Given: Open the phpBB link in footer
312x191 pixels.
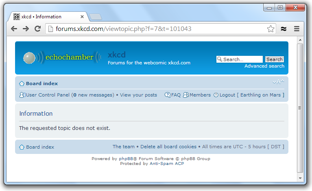Looking at the screenshot, I should [x=127, y=159].
